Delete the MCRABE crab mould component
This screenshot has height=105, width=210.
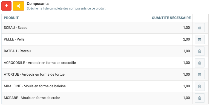click(x=200, y=98)
